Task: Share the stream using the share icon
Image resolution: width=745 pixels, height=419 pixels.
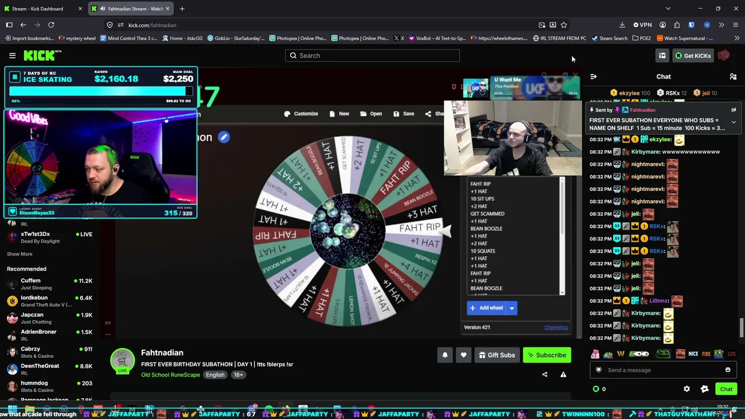Action: click(x=545, y=374)
